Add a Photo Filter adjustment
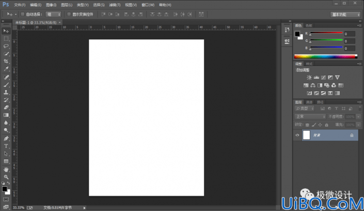 point(327,85)
